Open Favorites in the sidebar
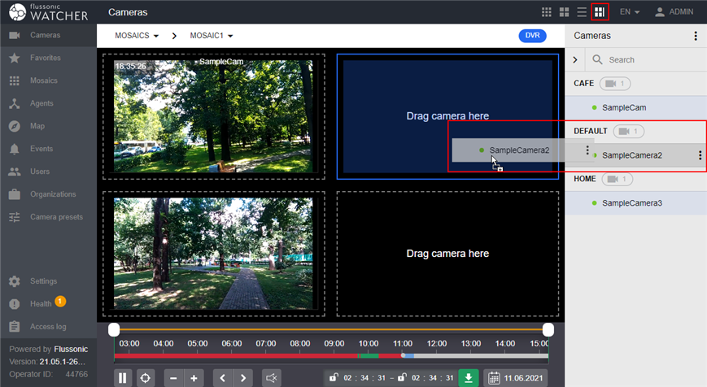Screen dimensions: 707x387 (46, 59)
